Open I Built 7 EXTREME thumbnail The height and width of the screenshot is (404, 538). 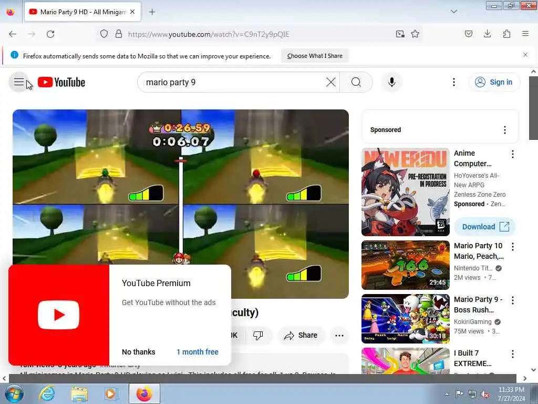(405, 361)
